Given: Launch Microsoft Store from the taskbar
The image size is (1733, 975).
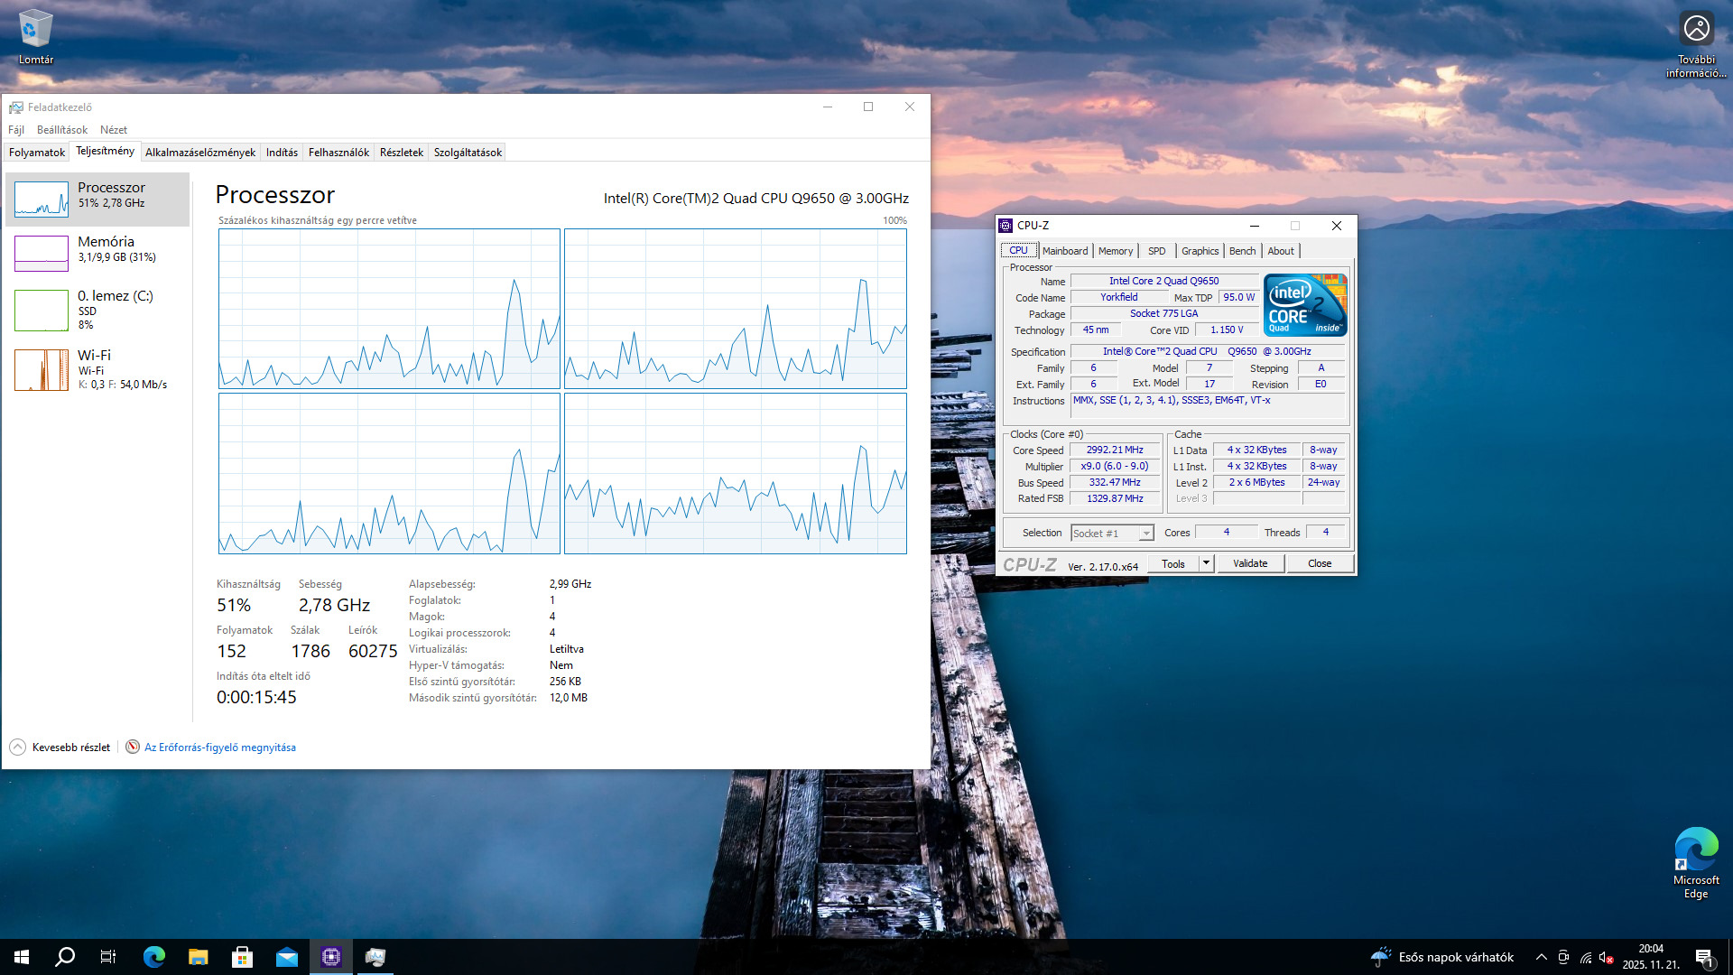Looking at the screenshot, I should click(x=242, y=957).
